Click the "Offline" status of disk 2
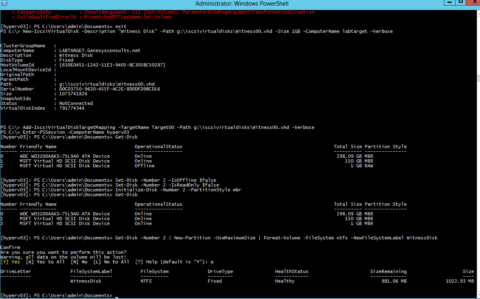Screen dimensions: 480x299 pos(145,166)
